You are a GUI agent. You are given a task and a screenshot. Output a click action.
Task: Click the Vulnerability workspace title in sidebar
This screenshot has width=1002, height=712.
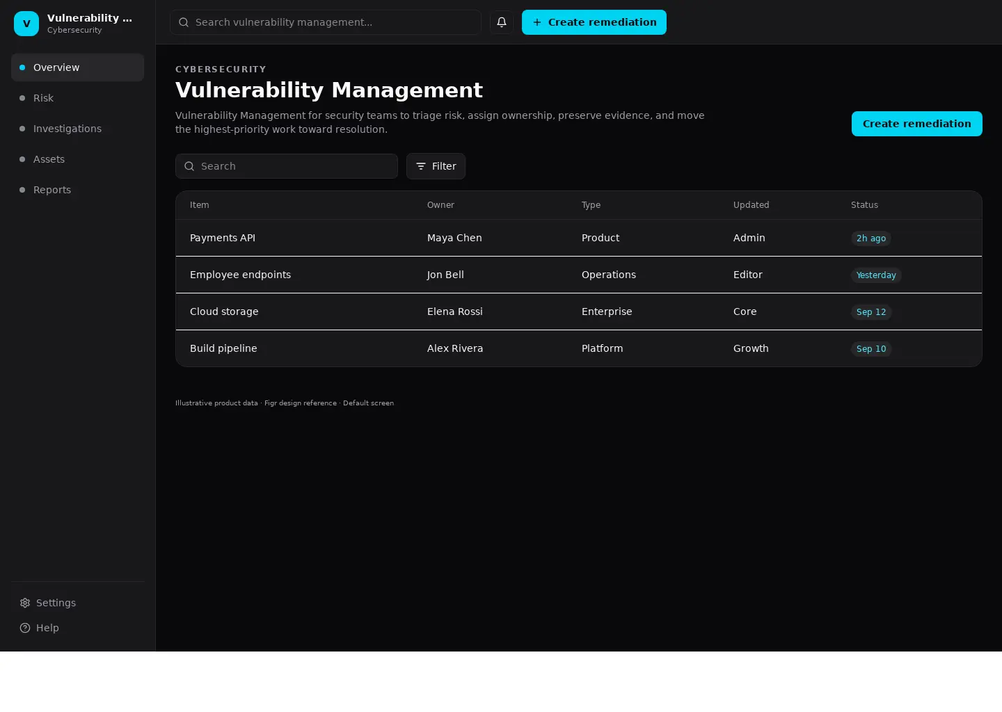(x=90, y=18)
